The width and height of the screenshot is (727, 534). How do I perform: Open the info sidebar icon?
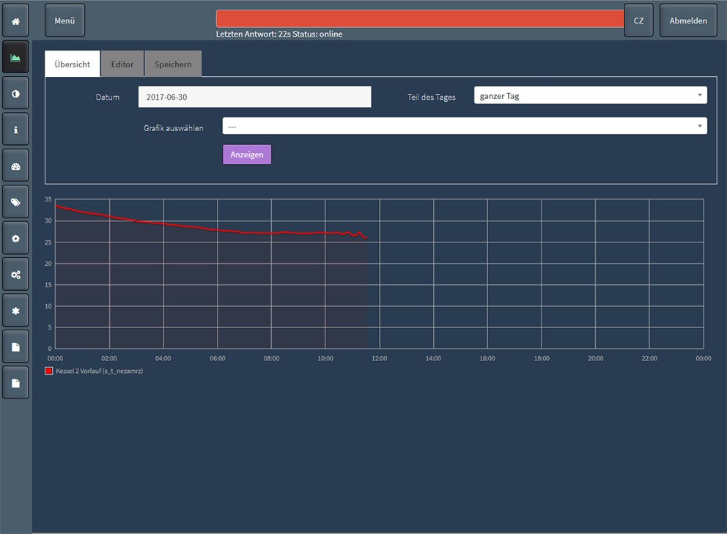tap(15, 130)
